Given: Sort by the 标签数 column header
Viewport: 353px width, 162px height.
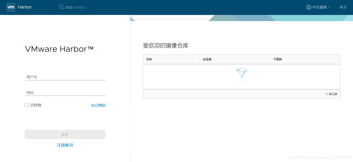Looking at the screenshot, I should tap(207, 59).
